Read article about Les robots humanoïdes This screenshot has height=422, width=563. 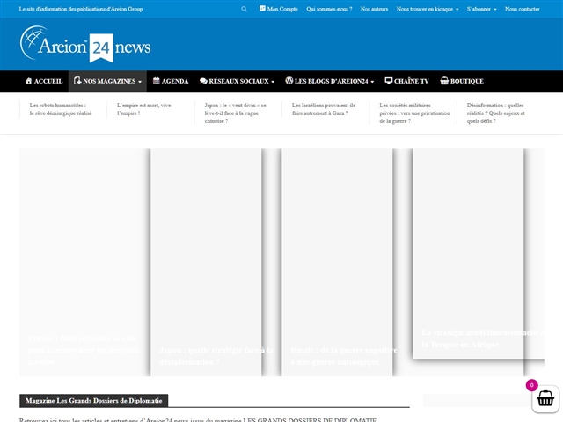61,109
